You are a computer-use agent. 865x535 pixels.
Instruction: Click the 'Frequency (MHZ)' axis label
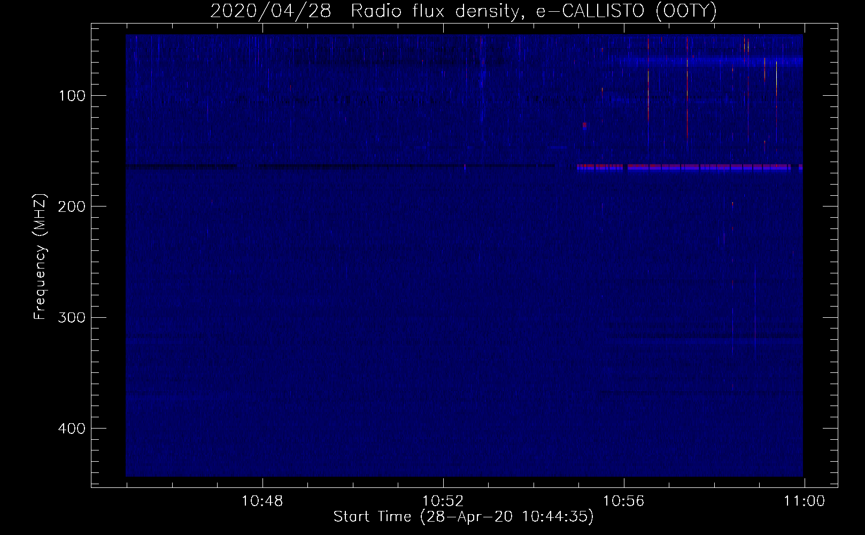pyautogui.click(x=40, y=257)
